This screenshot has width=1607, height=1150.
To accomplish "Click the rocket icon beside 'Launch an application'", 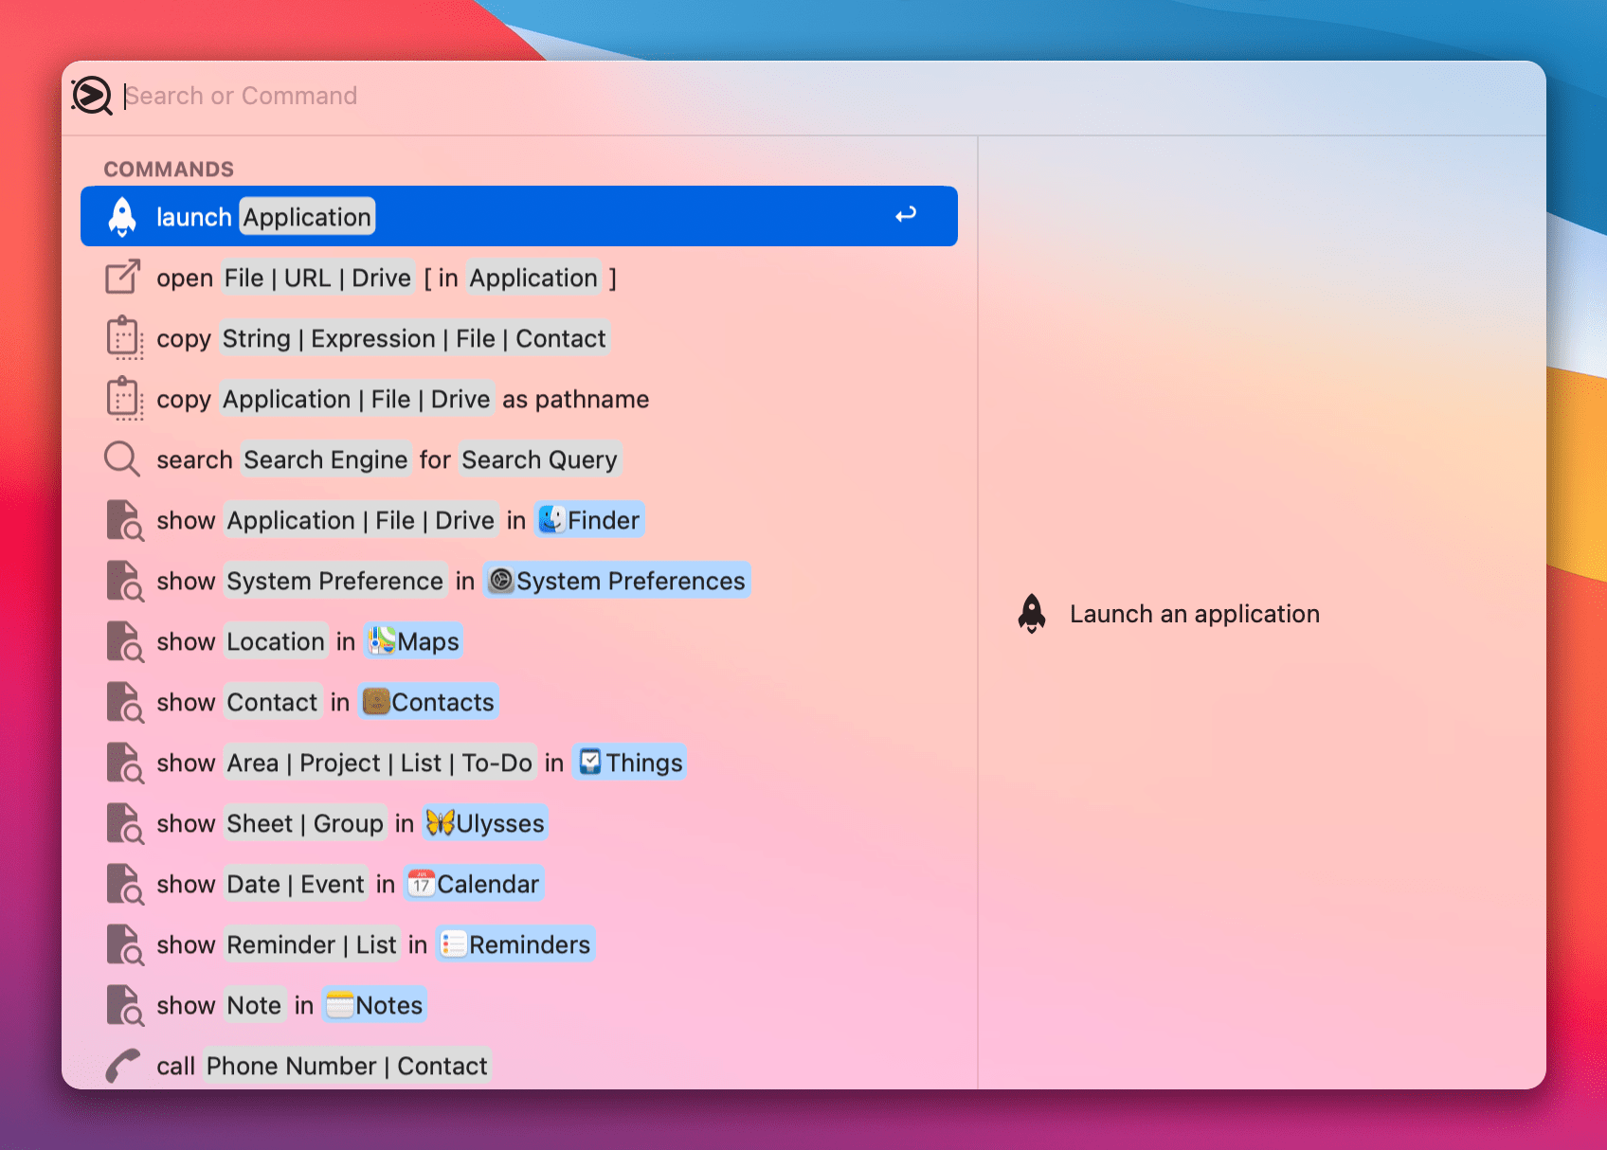I will coord(1032,614).
